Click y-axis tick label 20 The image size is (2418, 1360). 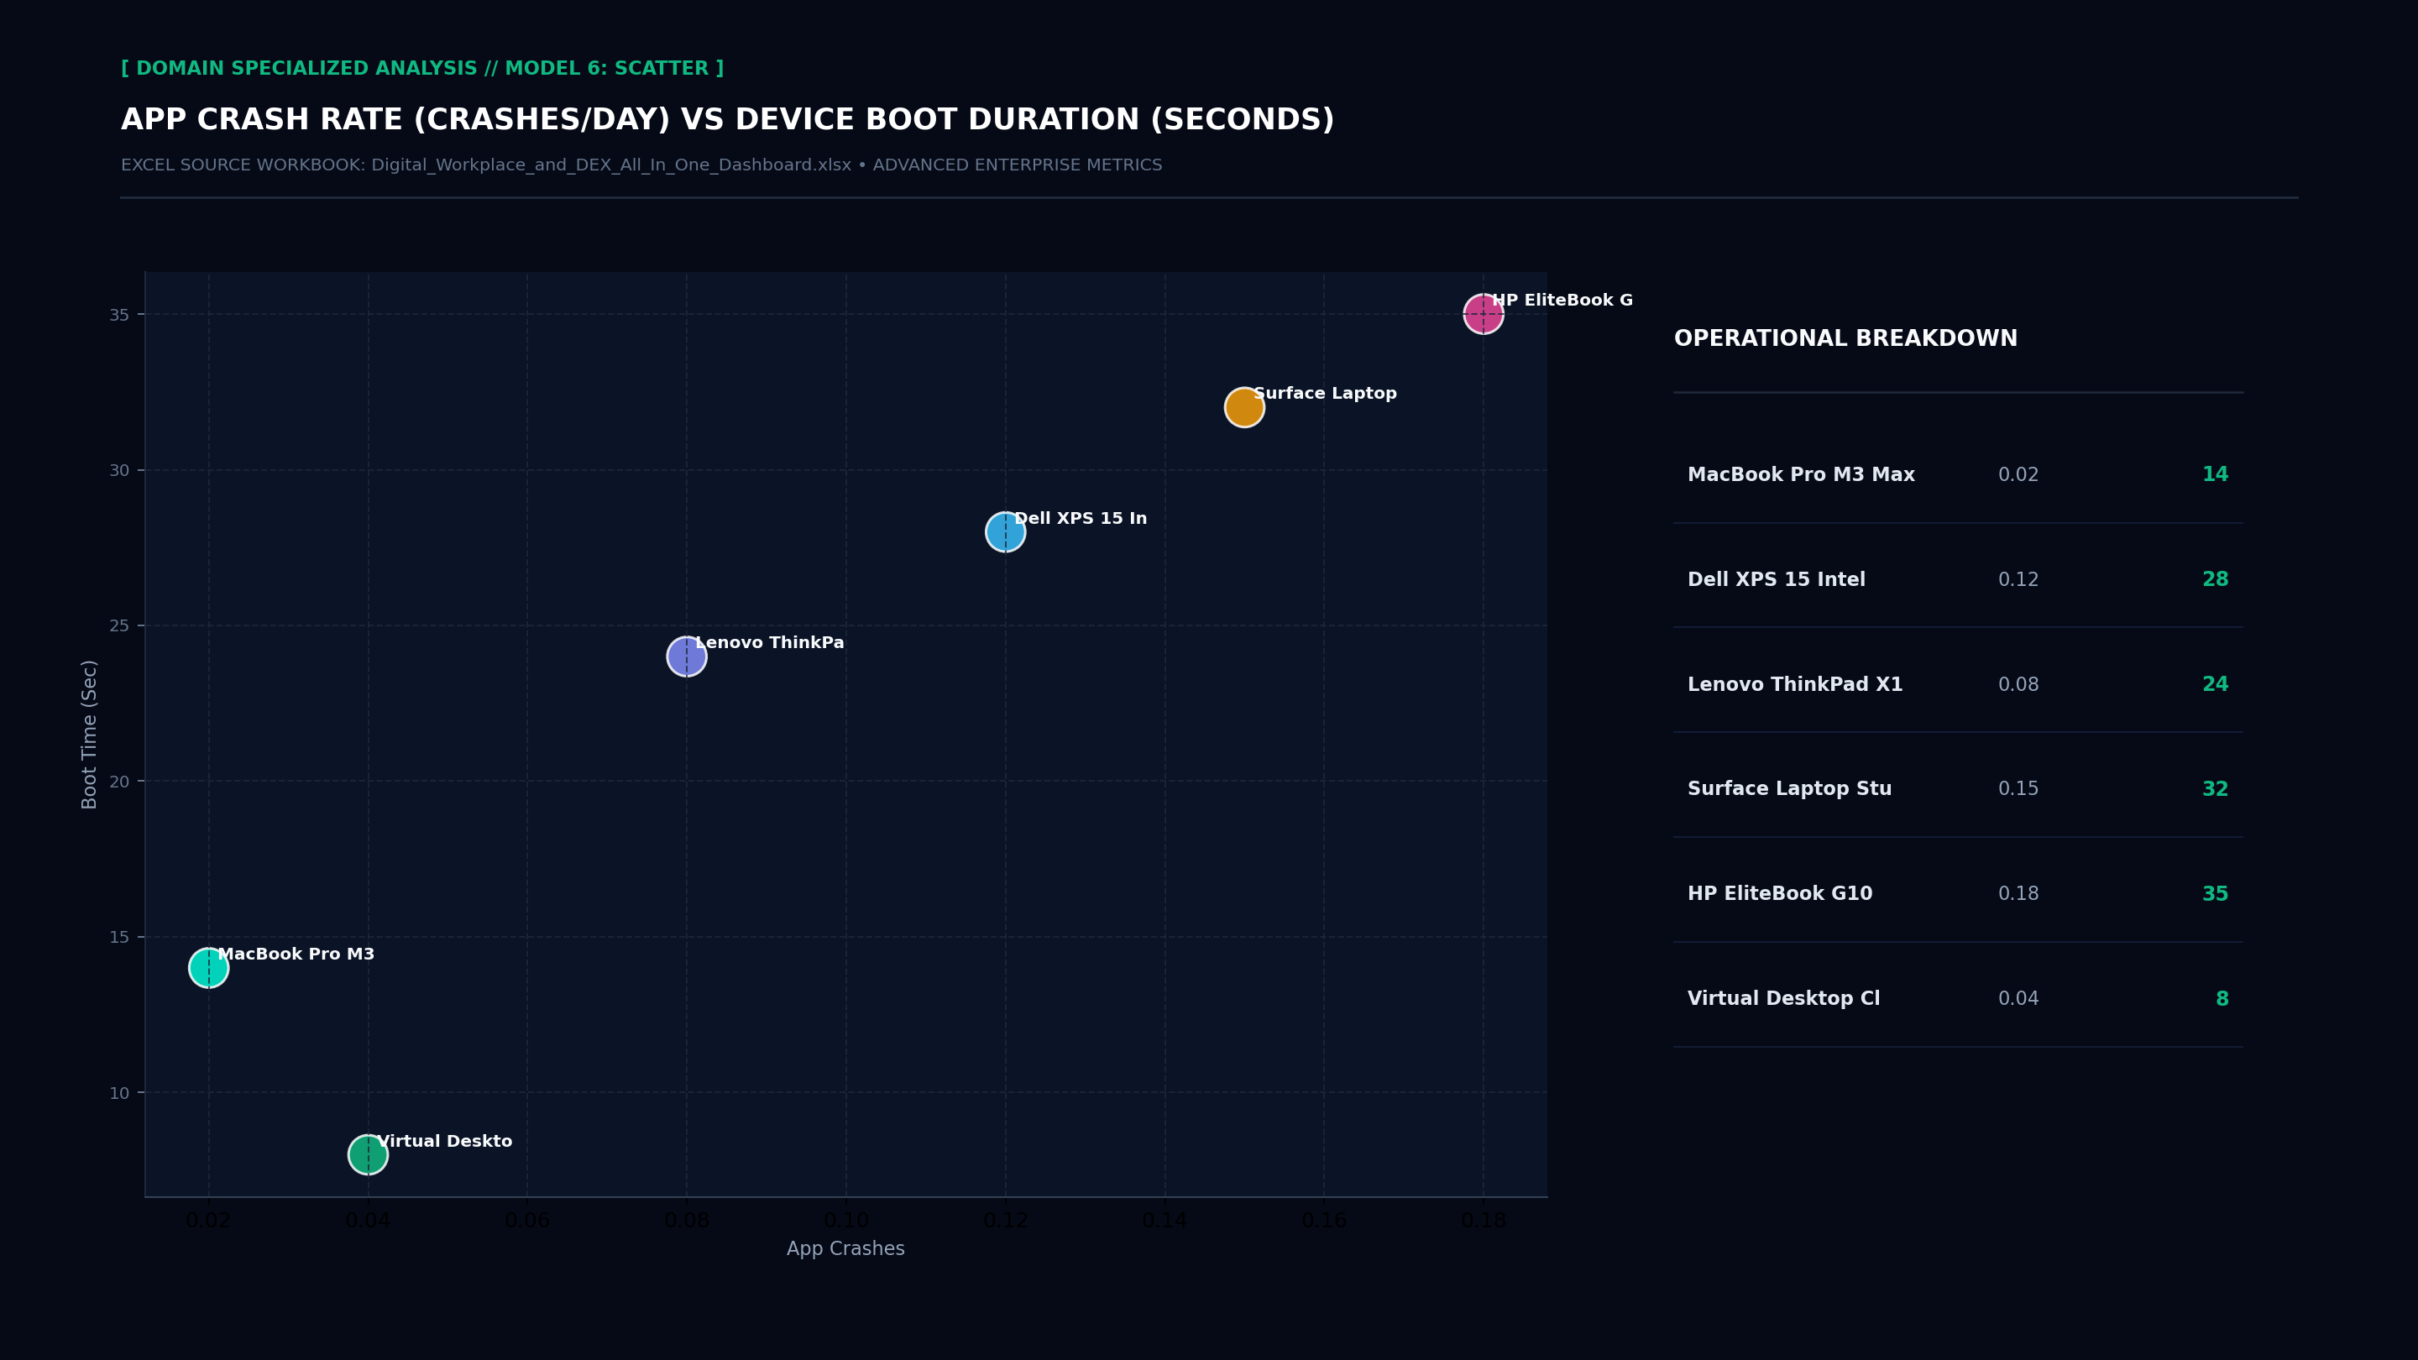[119, 782]
